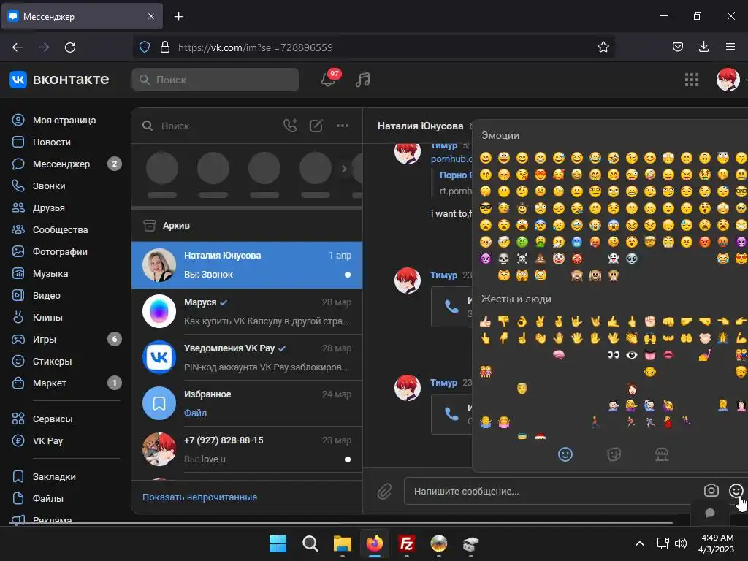Click the attach file paperclip icon
The width and height of the screenshot is (748, 561).
click(384, 491)
